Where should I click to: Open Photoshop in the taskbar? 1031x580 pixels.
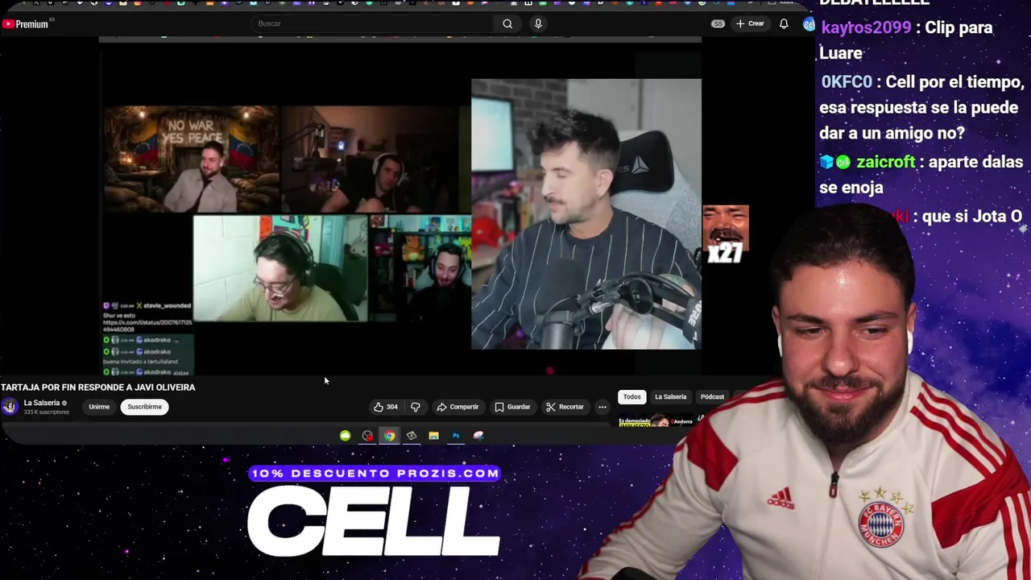456,436
